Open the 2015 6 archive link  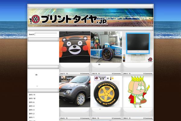tap(32, 102)
